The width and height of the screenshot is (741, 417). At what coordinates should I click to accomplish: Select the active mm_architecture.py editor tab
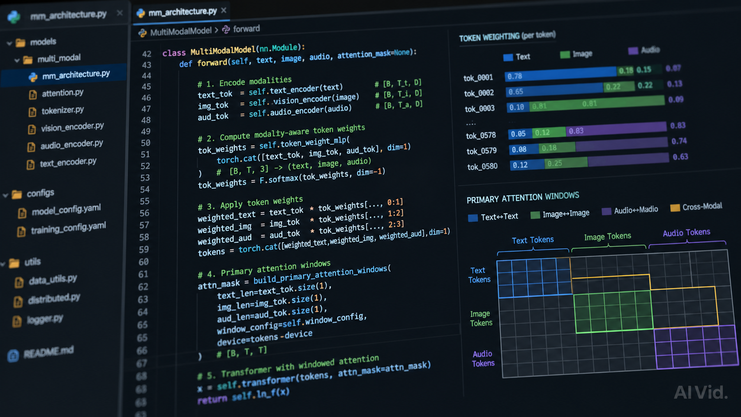pos(182,12)
